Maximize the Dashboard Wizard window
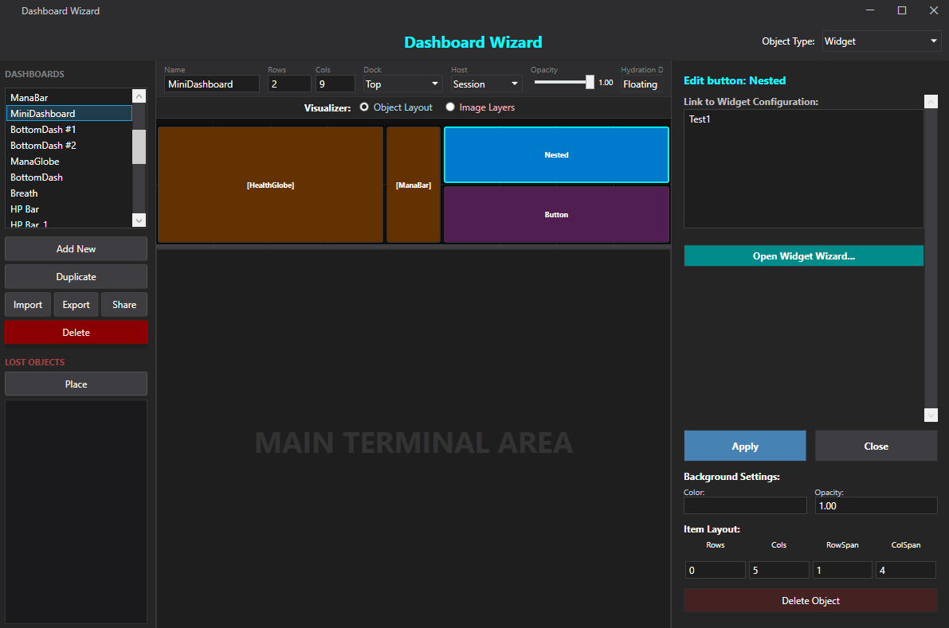Image resolution: width=949 pixels, height=628 pixels. point(902,10)
